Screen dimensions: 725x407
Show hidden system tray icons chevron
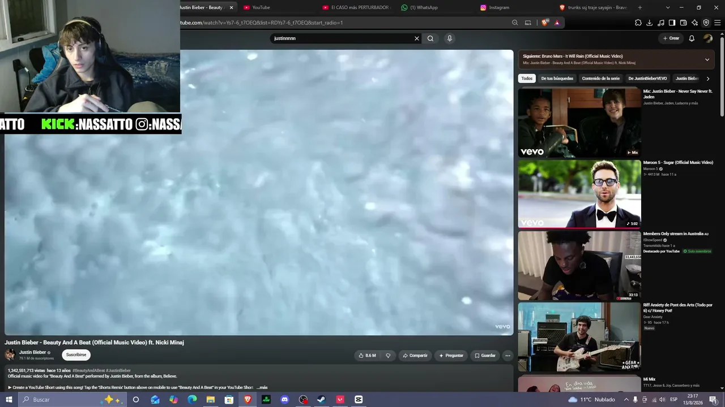click(x=626, y=400)
